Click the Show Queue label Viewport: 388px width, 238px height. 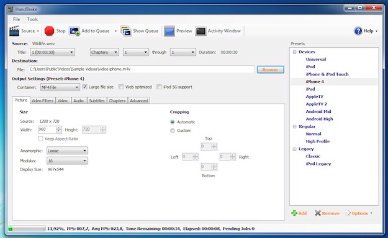tap(145, 31)
